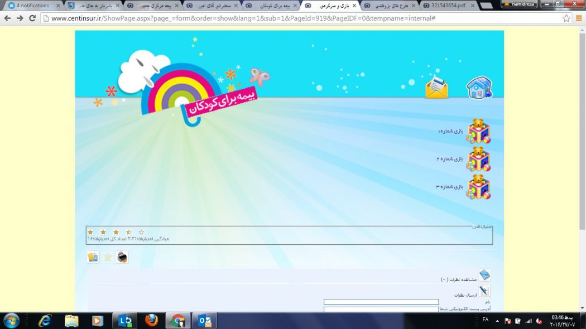Reload the page with the refresh button
This screenshot has width=586, height=329.
pos(32,18)
